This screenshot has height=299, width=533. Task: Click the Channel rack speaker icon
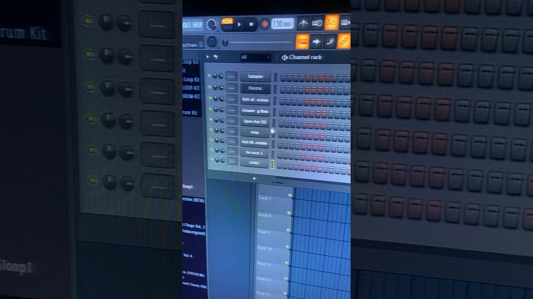tap(284, 57)
